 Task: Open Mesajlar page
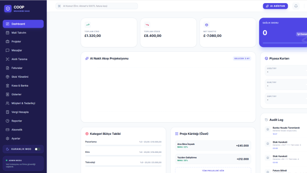coord(23,50)
